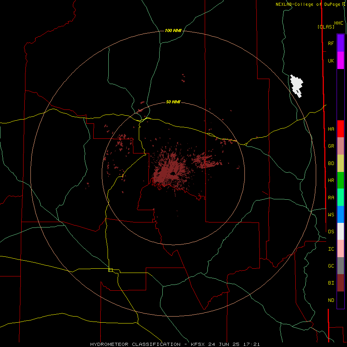
Task: Click the white dry snow echo patch
Action: [296, 86]
